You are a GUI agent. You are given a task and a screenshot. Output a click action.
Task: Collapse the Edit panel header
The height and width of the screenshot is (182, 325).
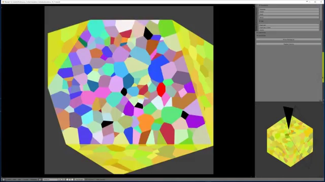tap(262, 21)
